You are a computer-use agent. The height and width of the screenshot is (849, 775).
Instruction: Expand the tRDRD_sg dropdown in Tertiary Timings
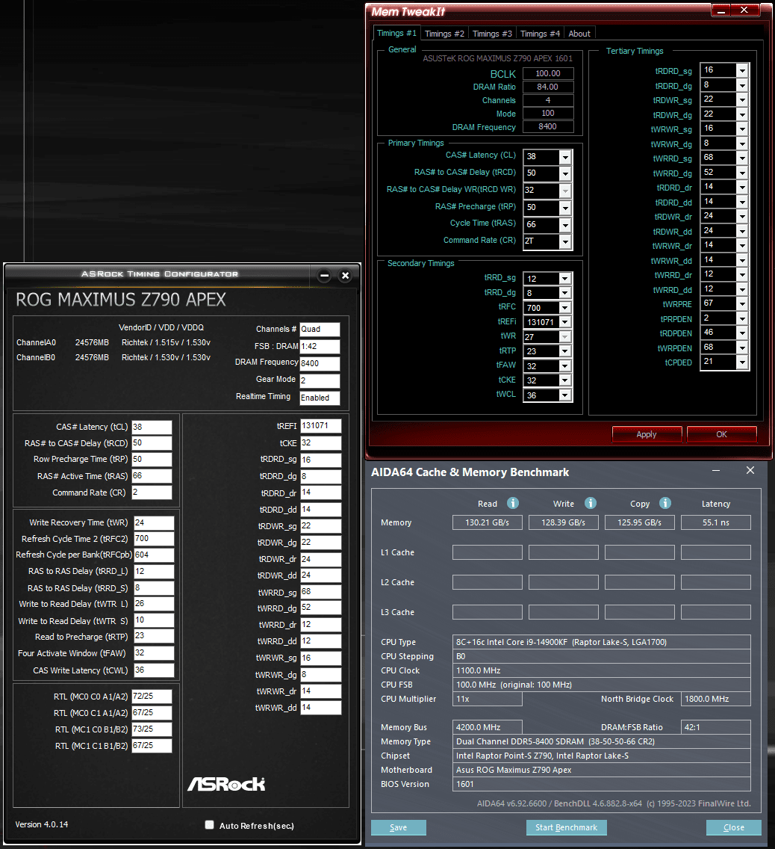[x=743, y=70]
